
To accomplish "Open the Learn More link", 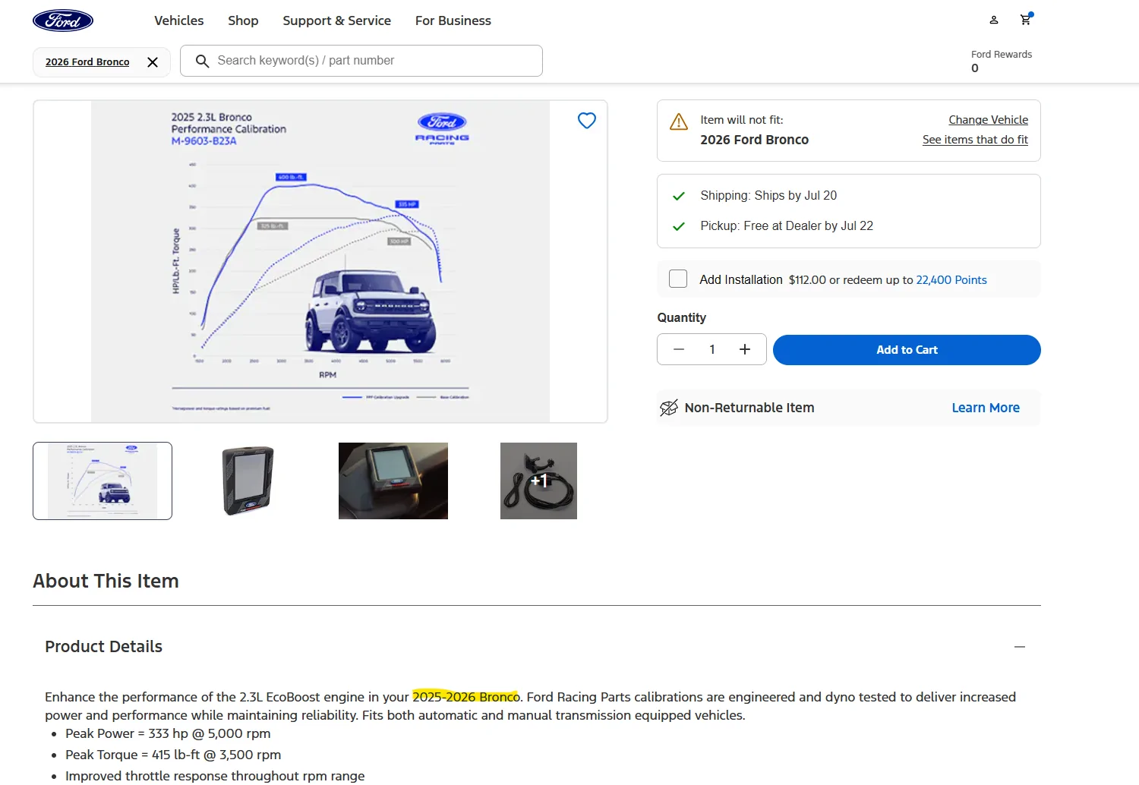I will click(x=986, y=408).
